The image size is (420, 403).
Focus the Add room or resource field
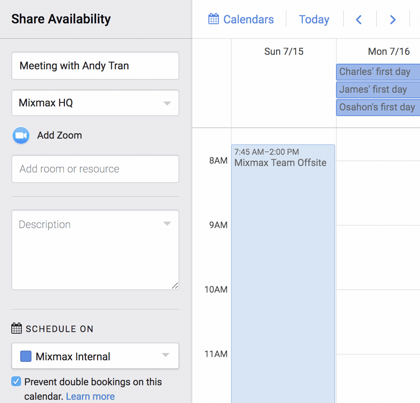(95, 169)
